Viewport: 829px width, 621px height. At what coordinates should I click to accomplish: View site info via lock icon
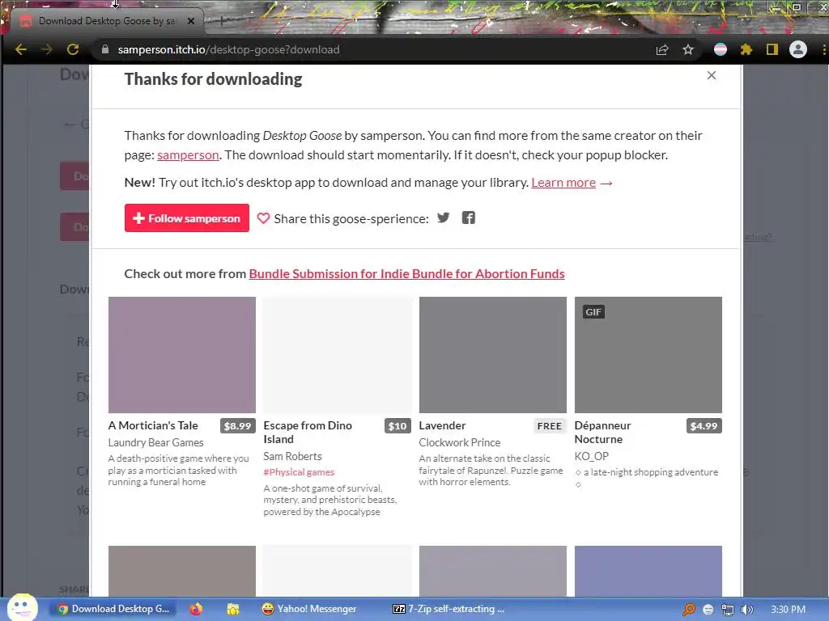pyautogui.click(x=105, y=49)
